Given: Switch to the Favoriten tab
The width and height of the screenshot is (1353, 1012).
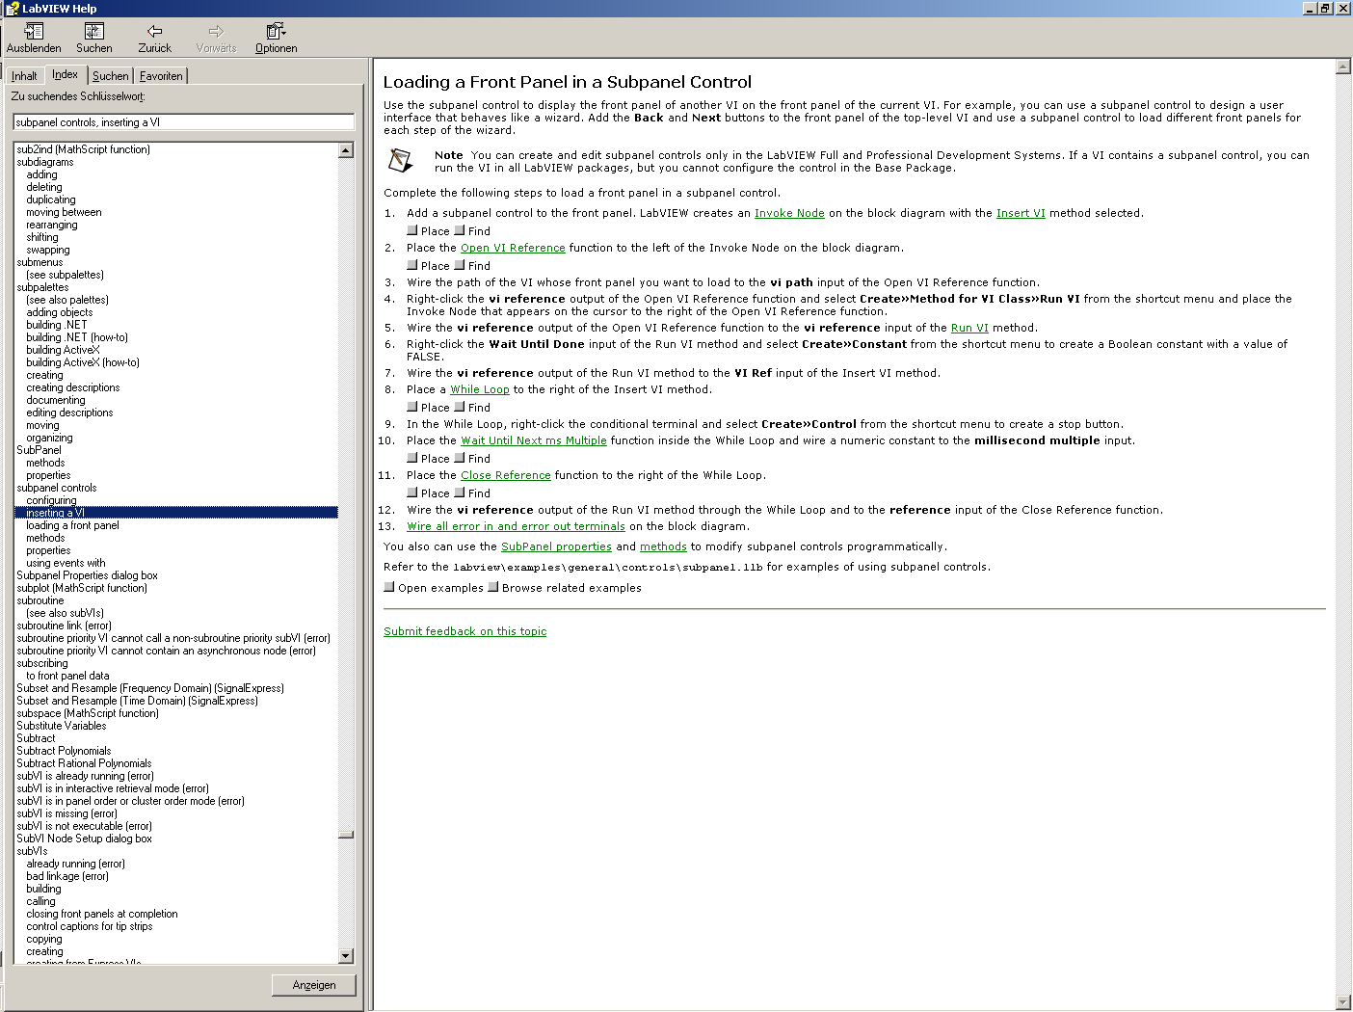Looking at the screenshot, I should coord(161,76).
